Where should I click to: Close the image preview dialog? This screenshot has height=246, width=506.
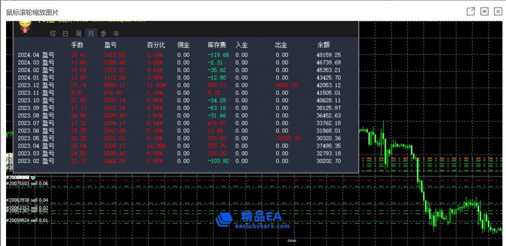(x=498, y=12)
